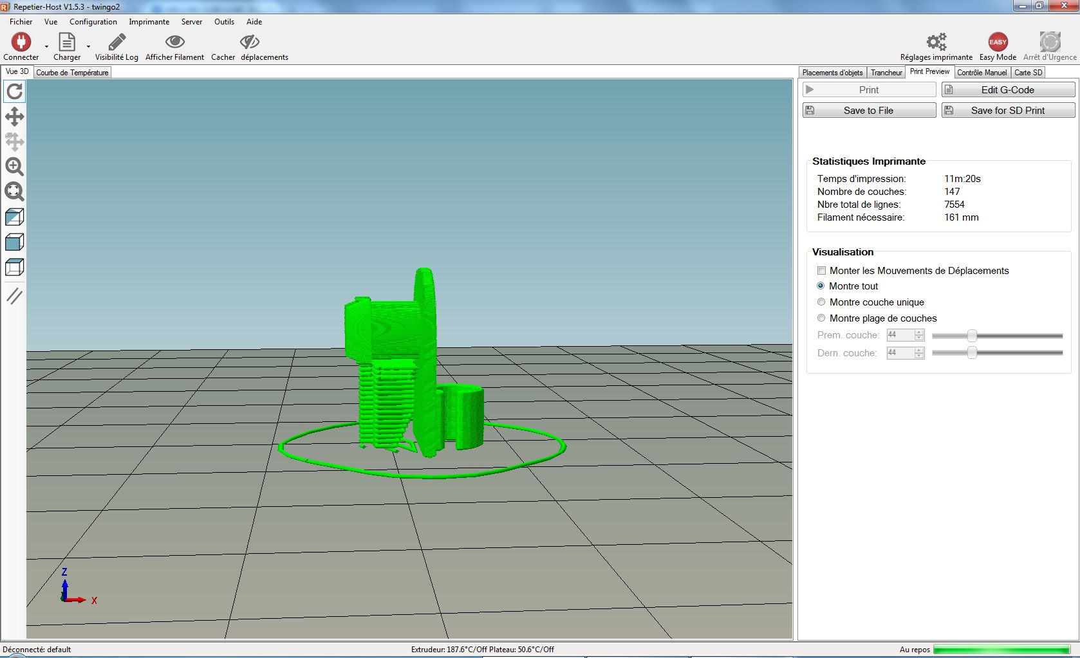Click the Connecter plug icon
Screen dimensions: 1080x658
coord(21,42)
